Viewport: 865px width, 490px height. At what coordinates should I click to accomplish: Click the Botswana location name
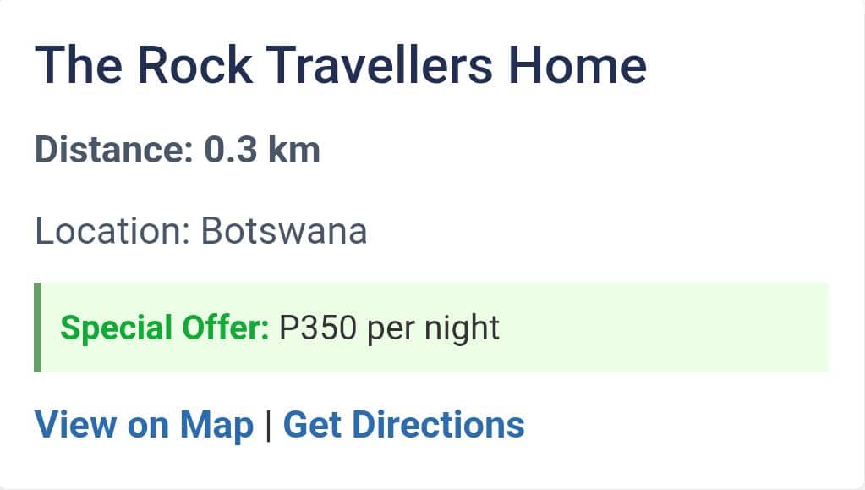[x=284, y=231]
